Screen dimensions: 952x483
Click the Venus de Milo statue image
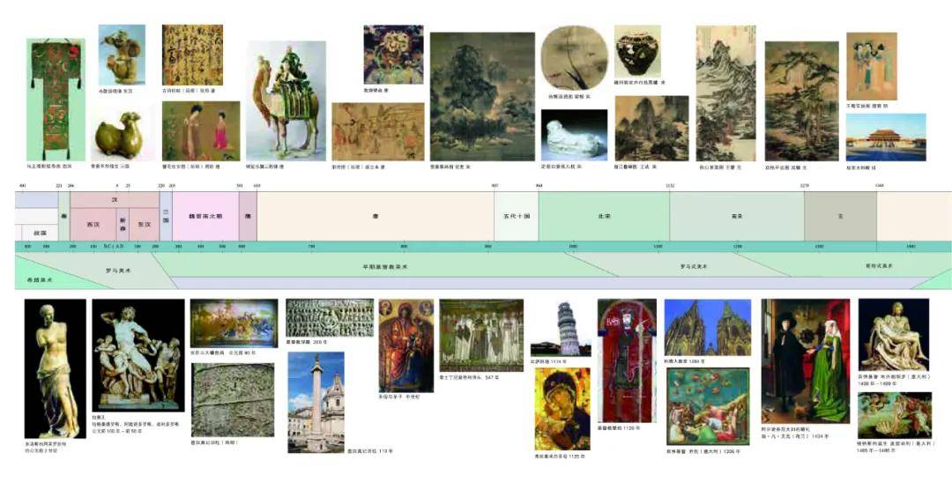[56, 368]
